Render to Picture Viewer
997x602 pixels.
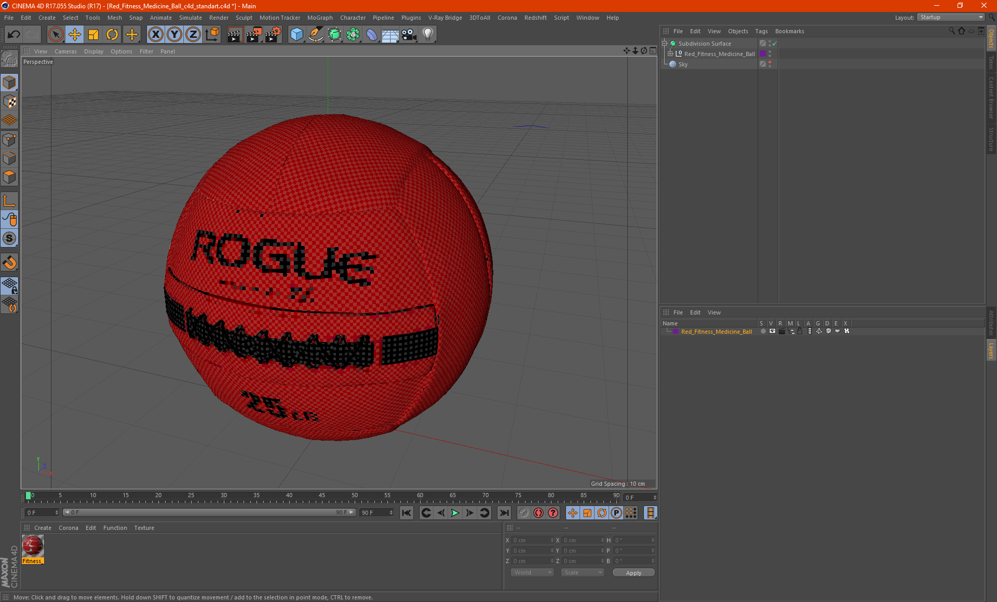(x=254, y=35)
